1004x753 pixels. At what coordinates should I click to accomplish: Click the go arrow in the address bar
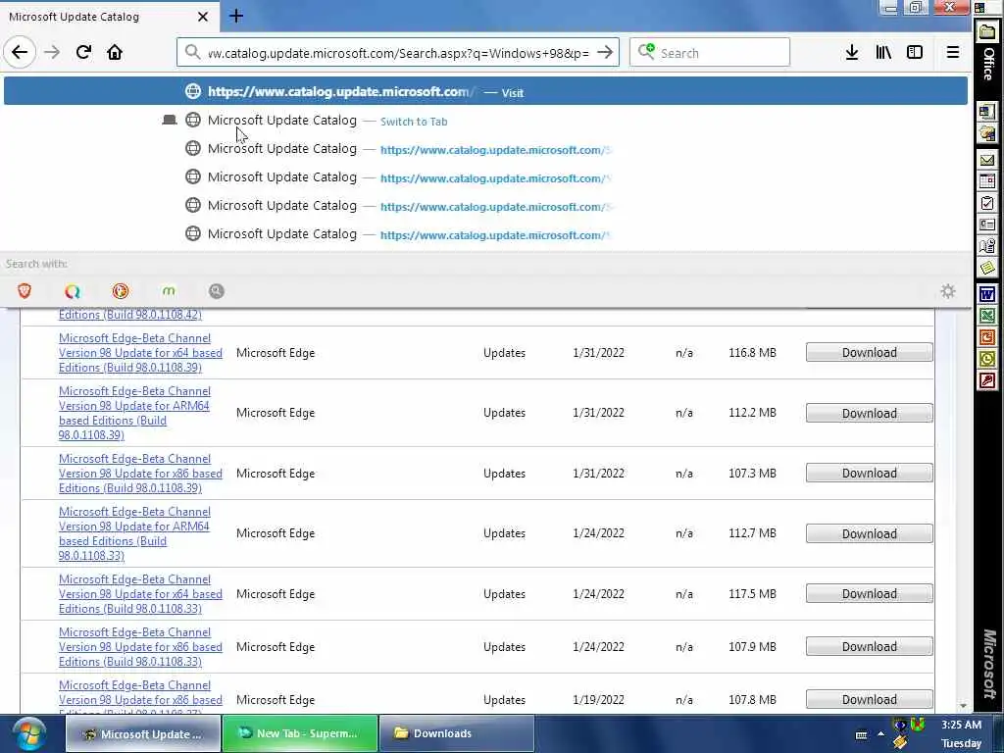pos(604,53)
